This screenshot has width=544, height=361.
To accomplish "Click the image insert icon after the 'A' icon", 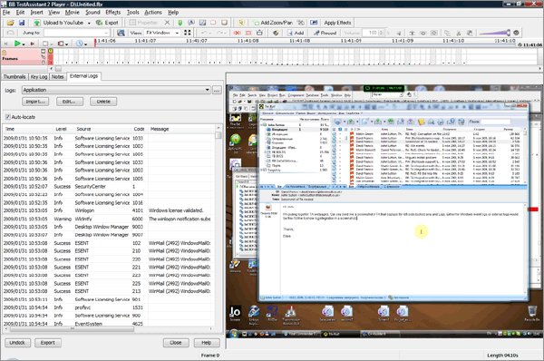I will (202, 23).
